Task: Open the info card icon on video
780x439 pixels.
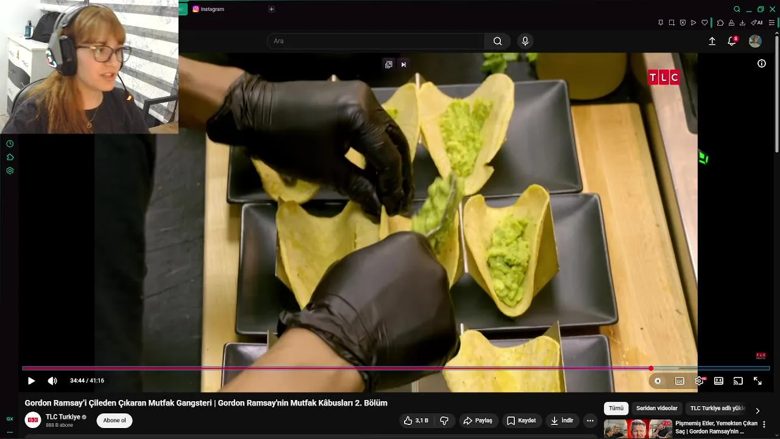Action: 762,63
